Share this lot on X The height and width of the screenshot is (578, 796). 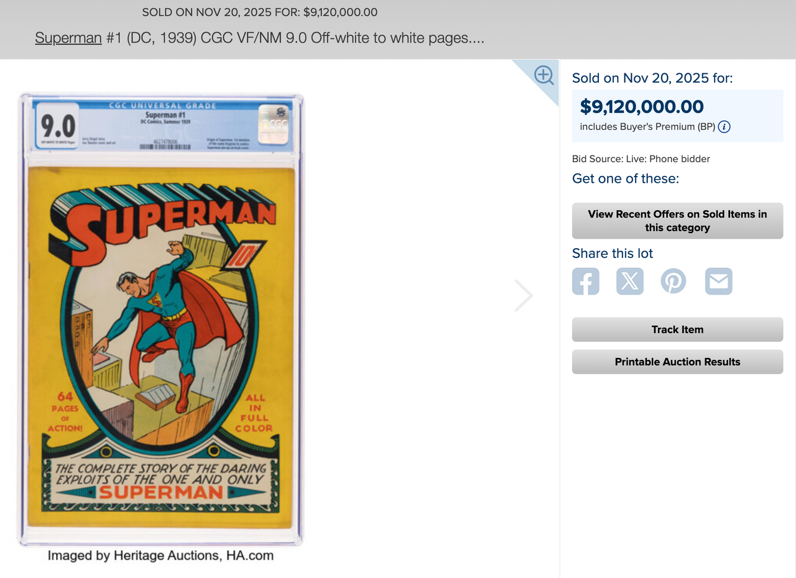[x=630, y=282]
